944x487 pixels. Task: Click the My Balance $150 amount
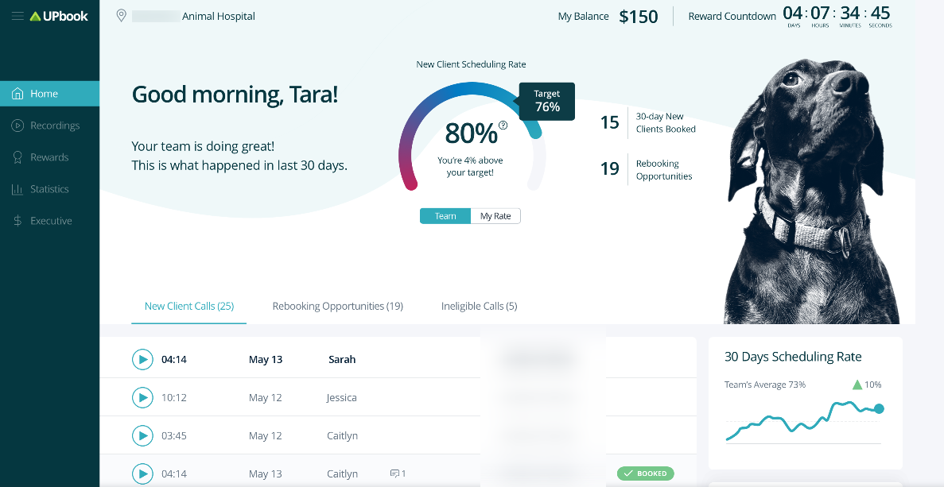coord(639,17)
